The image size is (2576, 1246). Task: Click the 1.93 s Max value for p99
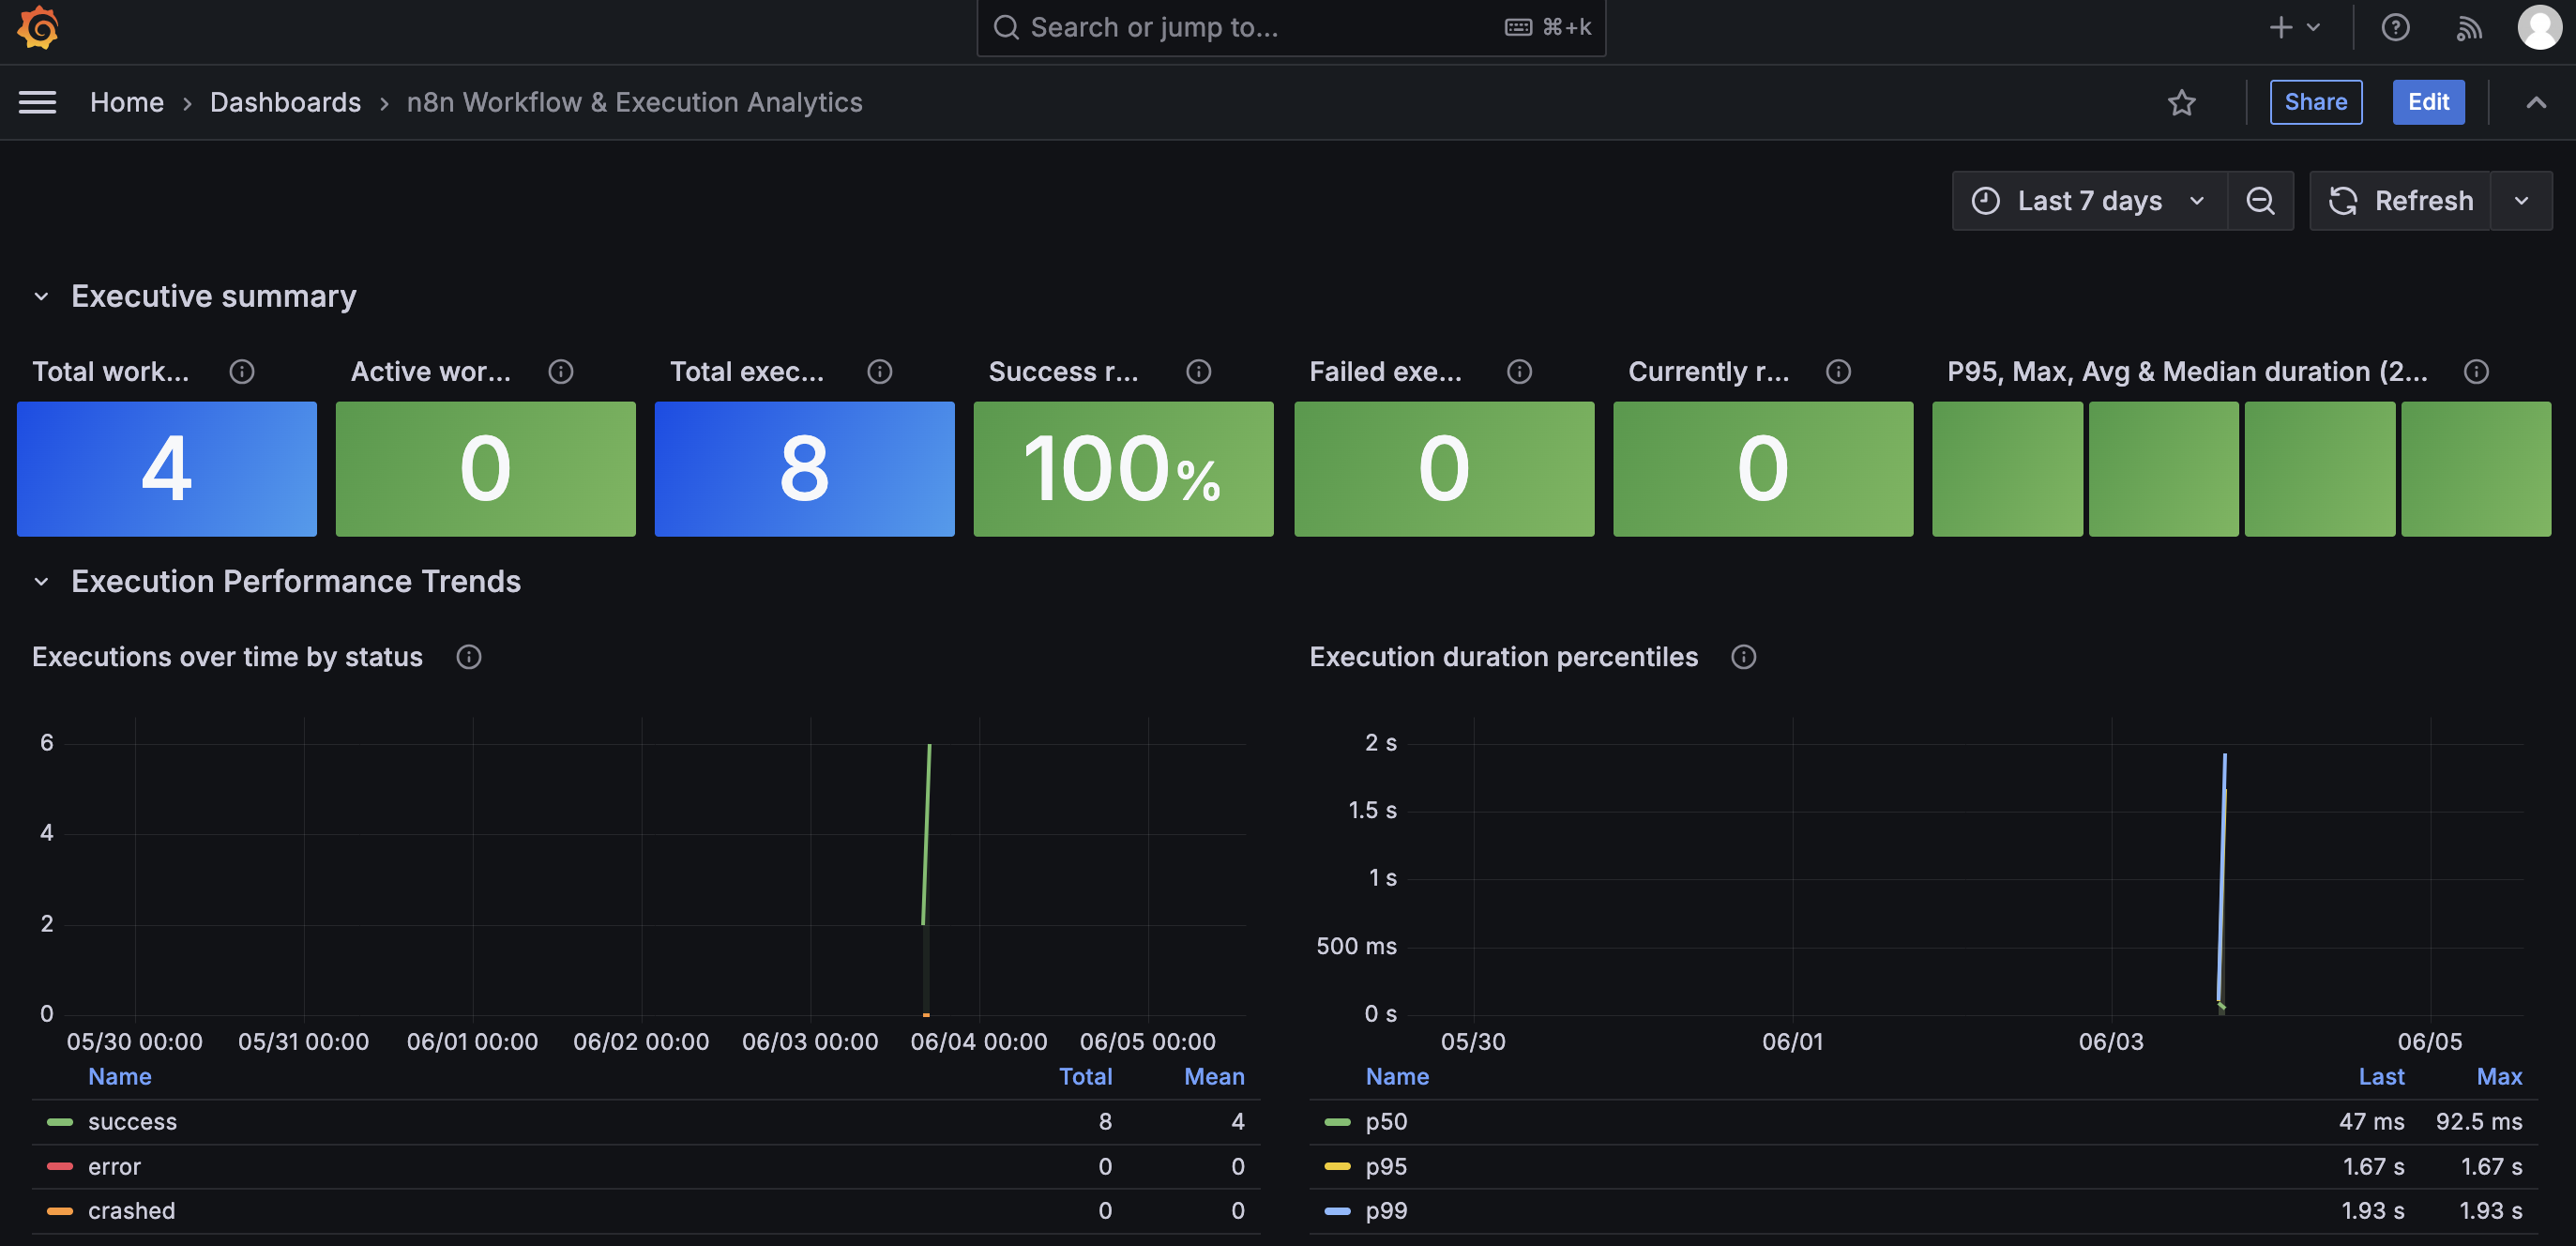pos(2491,1211)
